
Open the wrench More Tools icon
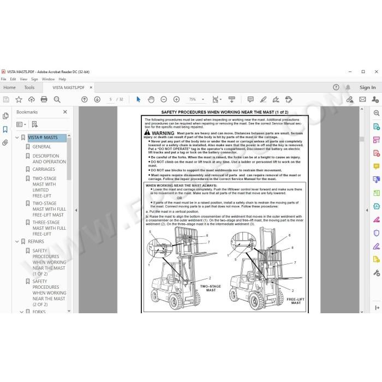pos(377,273)
